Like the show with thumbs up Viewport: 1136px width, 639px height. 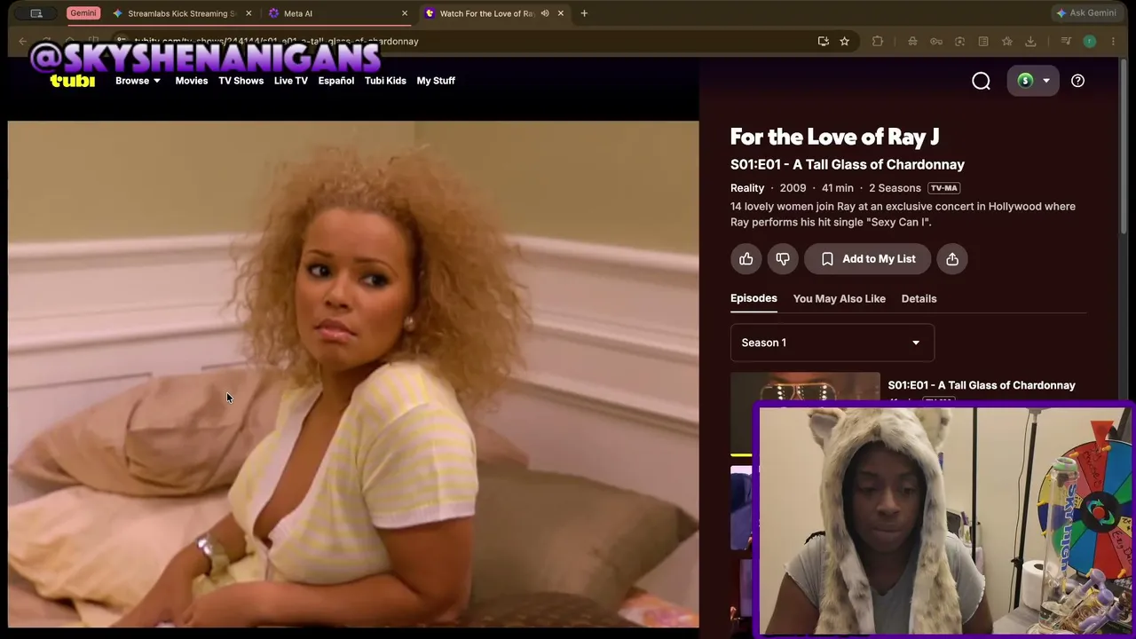[745, 259]
